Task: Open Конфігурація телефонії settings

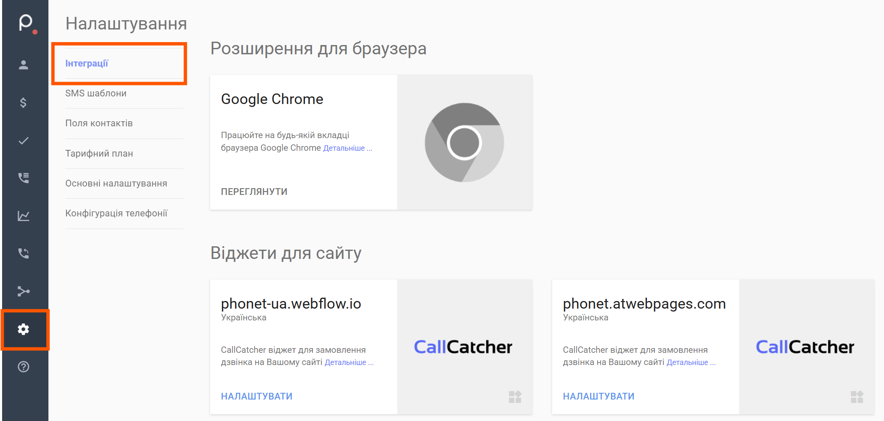Action: click(x=116, y=213)
